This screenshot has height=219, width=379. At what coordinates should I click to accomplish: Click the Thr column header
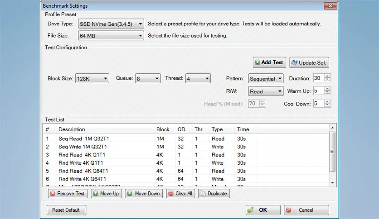point(200,129)
